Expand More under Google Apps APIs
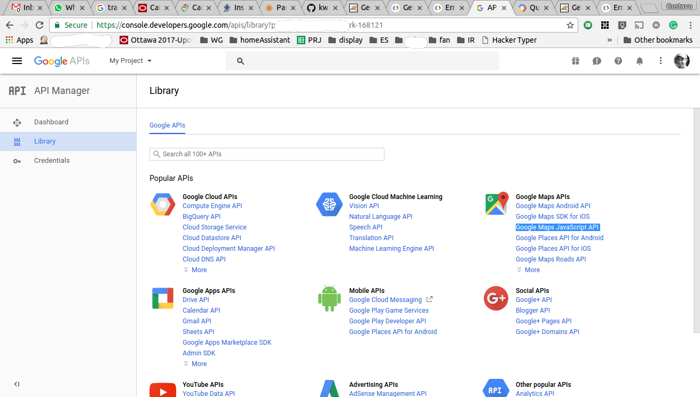Image resolution: width=700 pixels, height=397 pixels. tap(195, 364)
